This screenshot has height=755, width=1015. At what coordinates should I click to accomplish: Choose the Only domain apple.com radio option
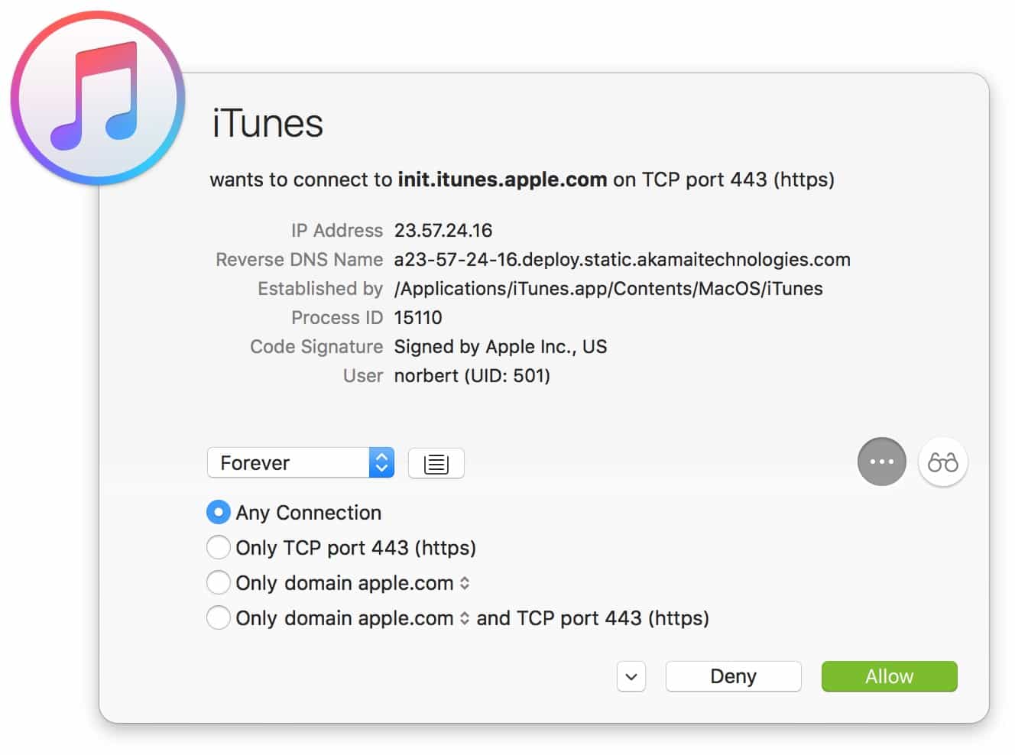pos(219,582)
